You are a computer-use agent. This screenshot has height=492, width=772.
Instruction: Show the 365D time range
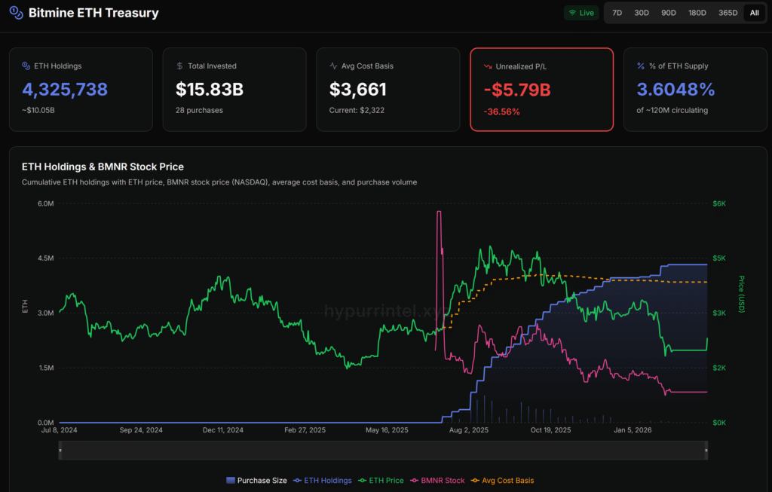(x=728, y=13)
